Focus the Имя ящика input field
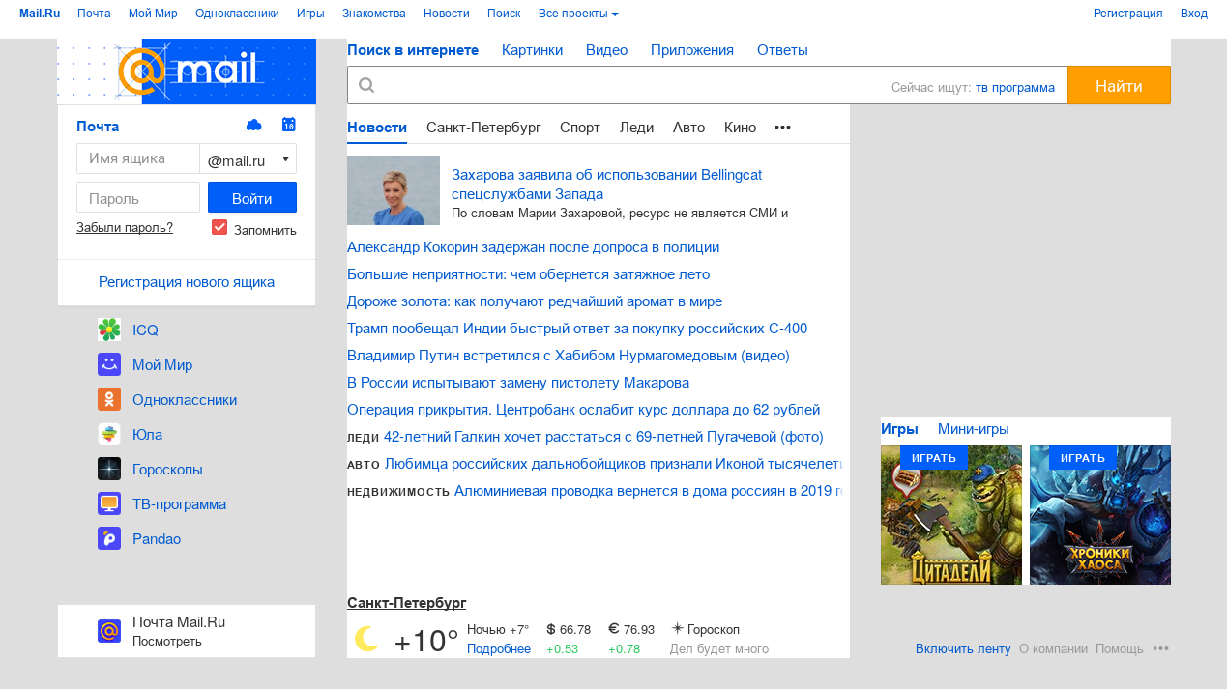This screenshot has height=689, width=1227. click(x=138, y=158)
